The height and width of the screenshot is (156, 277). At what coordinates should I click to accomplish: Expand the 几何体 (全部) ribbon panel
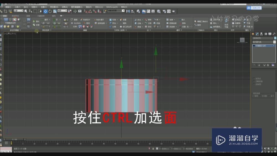[x=120, y=30]
